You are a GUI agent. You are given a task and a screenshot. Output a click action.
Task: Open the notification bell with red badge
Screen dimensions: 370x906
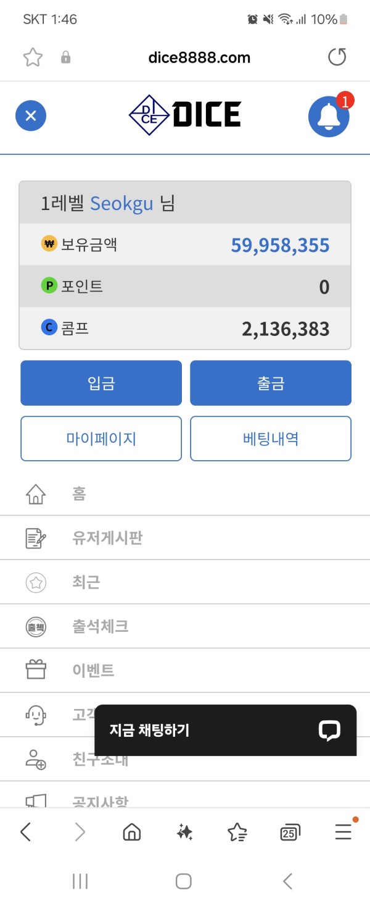click(329, 116)
